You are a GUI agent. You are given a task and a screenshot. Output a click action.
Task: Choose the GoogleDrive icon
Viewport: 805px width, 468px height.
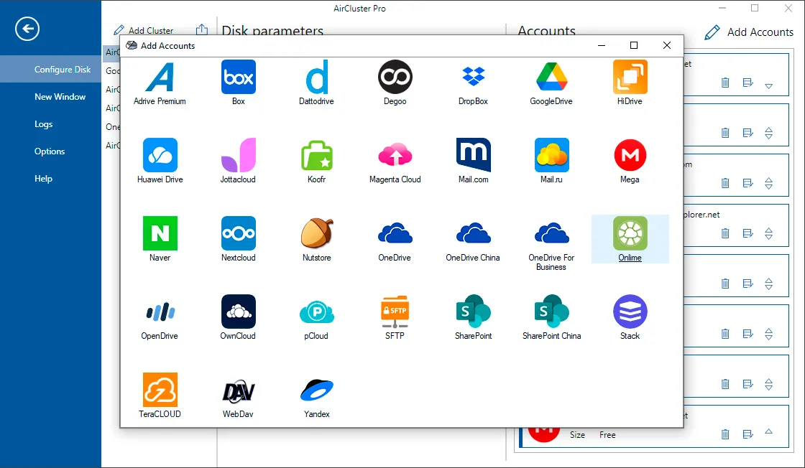coord(551,76)
